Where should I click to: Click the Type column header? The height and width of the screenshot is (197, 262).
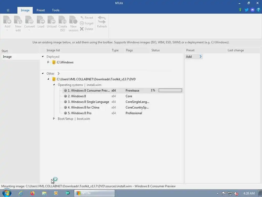tap(115, 50)
